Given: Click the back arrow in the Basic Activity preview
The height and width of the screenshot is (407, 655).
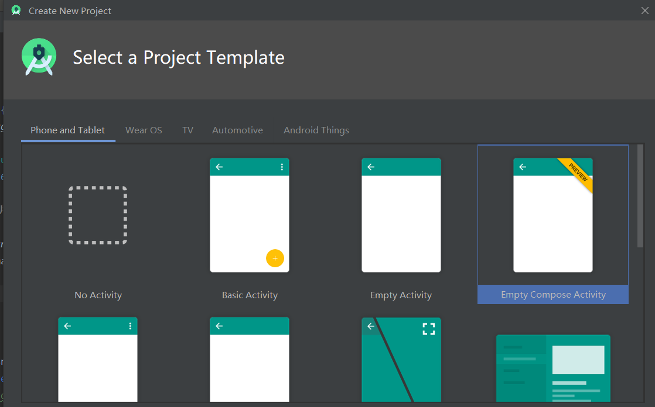Looking at the screenshot, I should click(x=219, y=167).
